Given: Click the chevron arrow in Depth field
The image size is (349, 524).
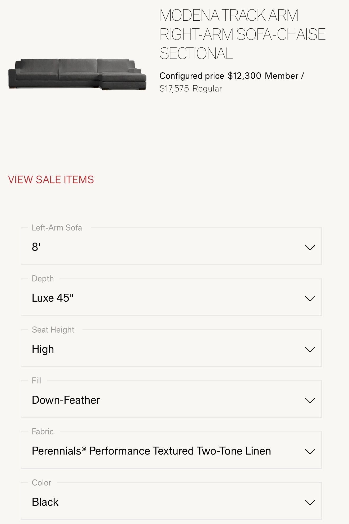Looking at the screenshot, I should 310,299.
